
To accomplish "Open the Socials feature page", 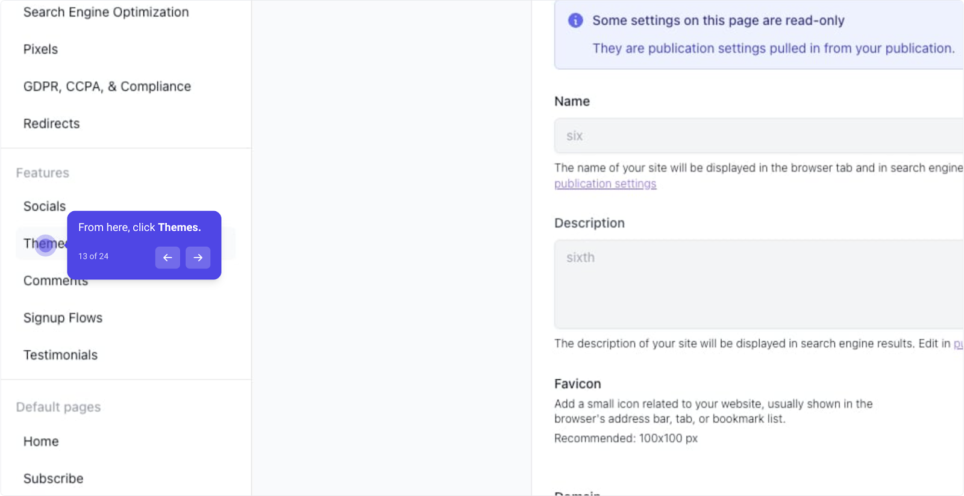I will [45, 206].
